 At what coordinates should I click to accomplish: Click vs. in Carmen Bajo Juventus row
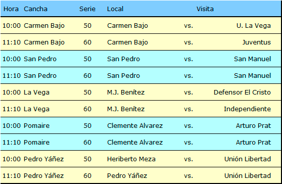tap(189, 42)
